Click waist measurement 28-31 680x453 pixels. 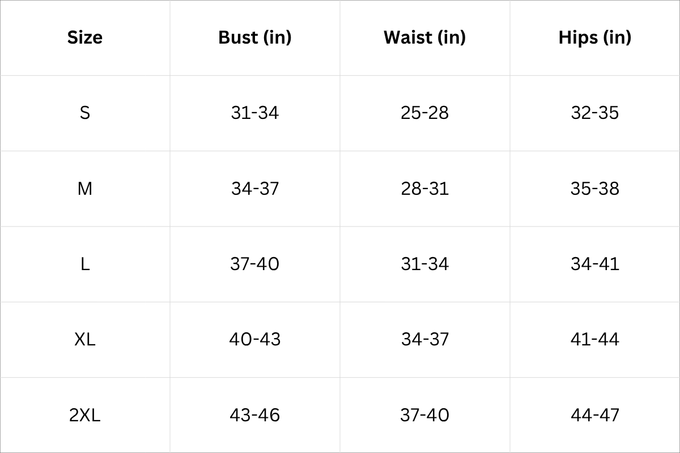[x=424, y=188]
